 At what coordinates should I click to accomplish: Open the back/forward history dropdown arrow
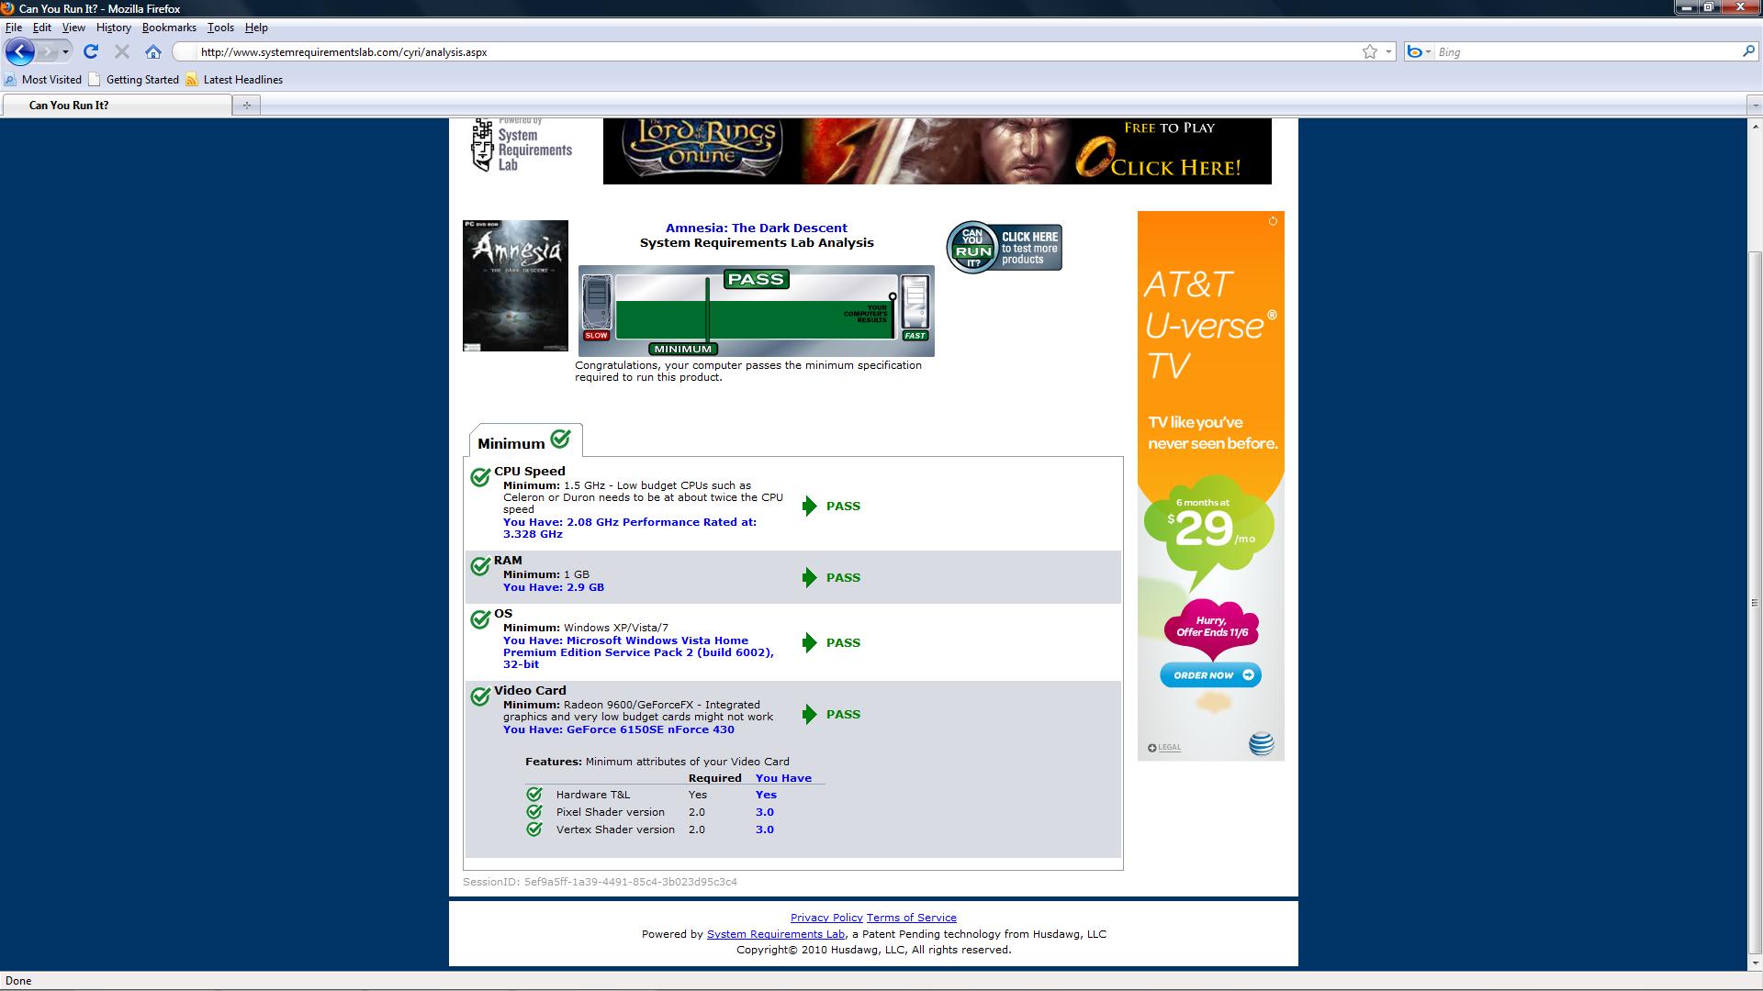[65, 52]
